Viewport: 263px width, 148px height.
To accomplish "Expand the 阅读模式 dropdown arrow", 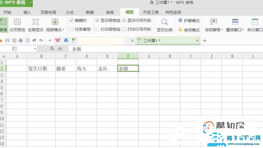I will [63, 30].
